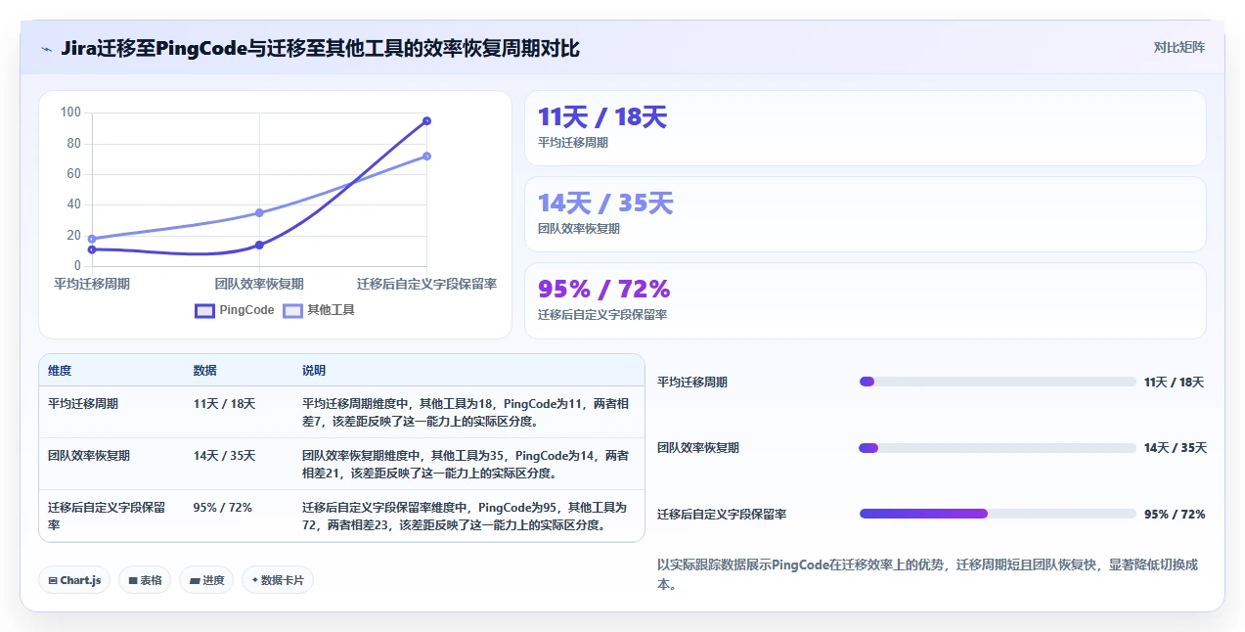Click the 平均迁移周期 progress bar
1245x632 pixels.
[x=998, y=382]
